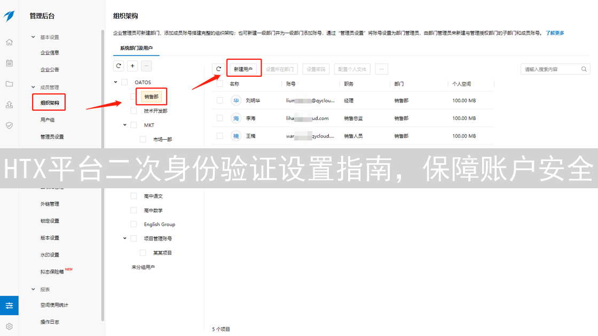Screen dimensions: 598x336
Task: Select 高中数学 in the tree
Action: (x=153, y=210)
